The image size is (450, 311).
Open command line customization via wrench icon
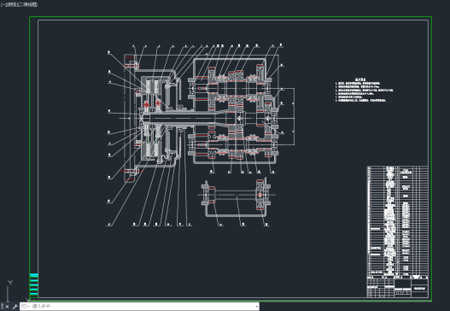[x=15, y=307]
